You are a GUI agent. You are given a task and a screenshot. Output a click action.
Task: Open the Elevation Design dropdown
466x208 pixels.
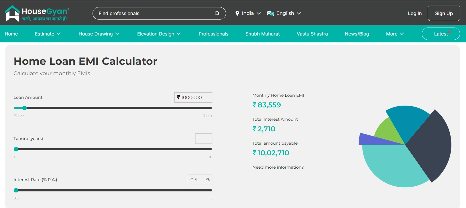click(x=159, y=34)
